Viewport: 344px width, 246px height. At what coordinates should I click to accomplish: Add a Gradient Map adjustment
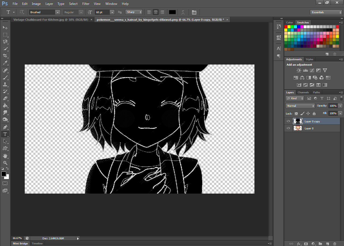pyautogui.click(x=325, y=85)
